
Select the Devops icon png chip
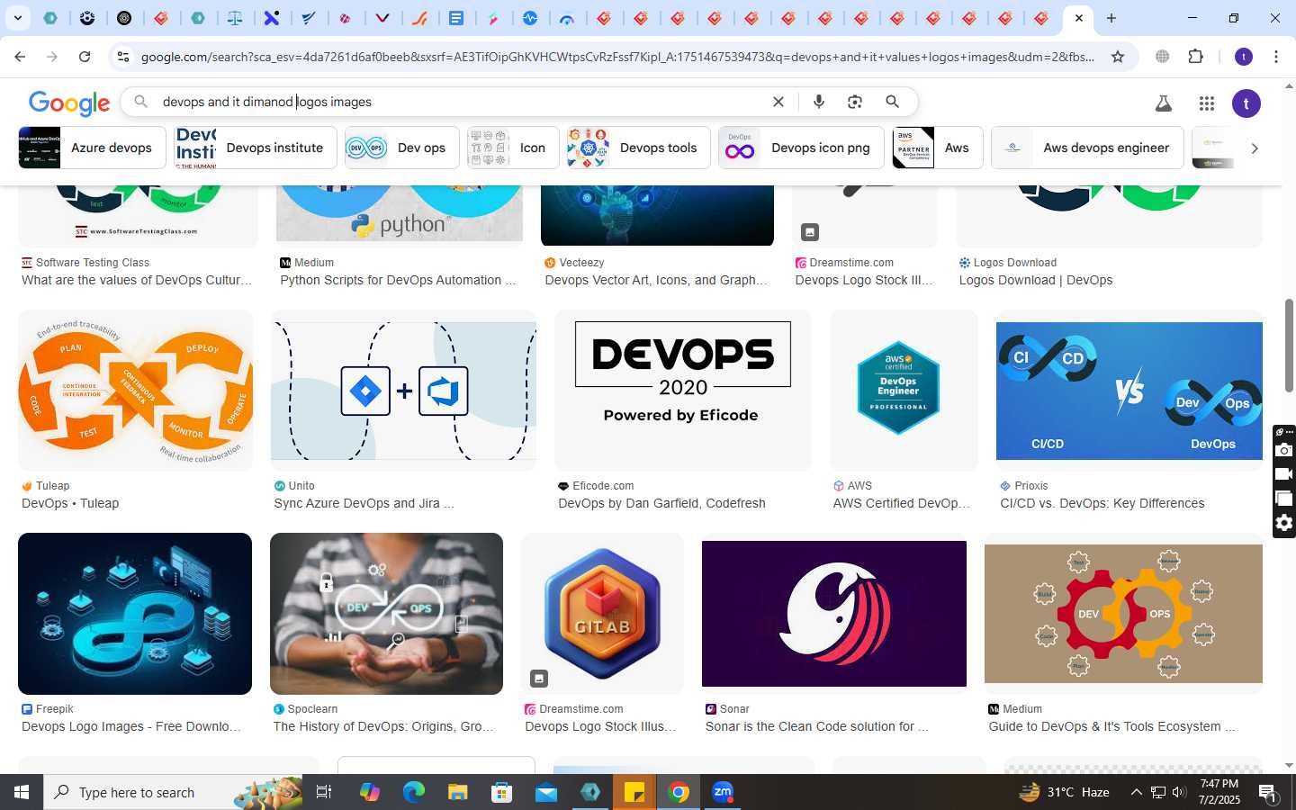coord(801,148)
